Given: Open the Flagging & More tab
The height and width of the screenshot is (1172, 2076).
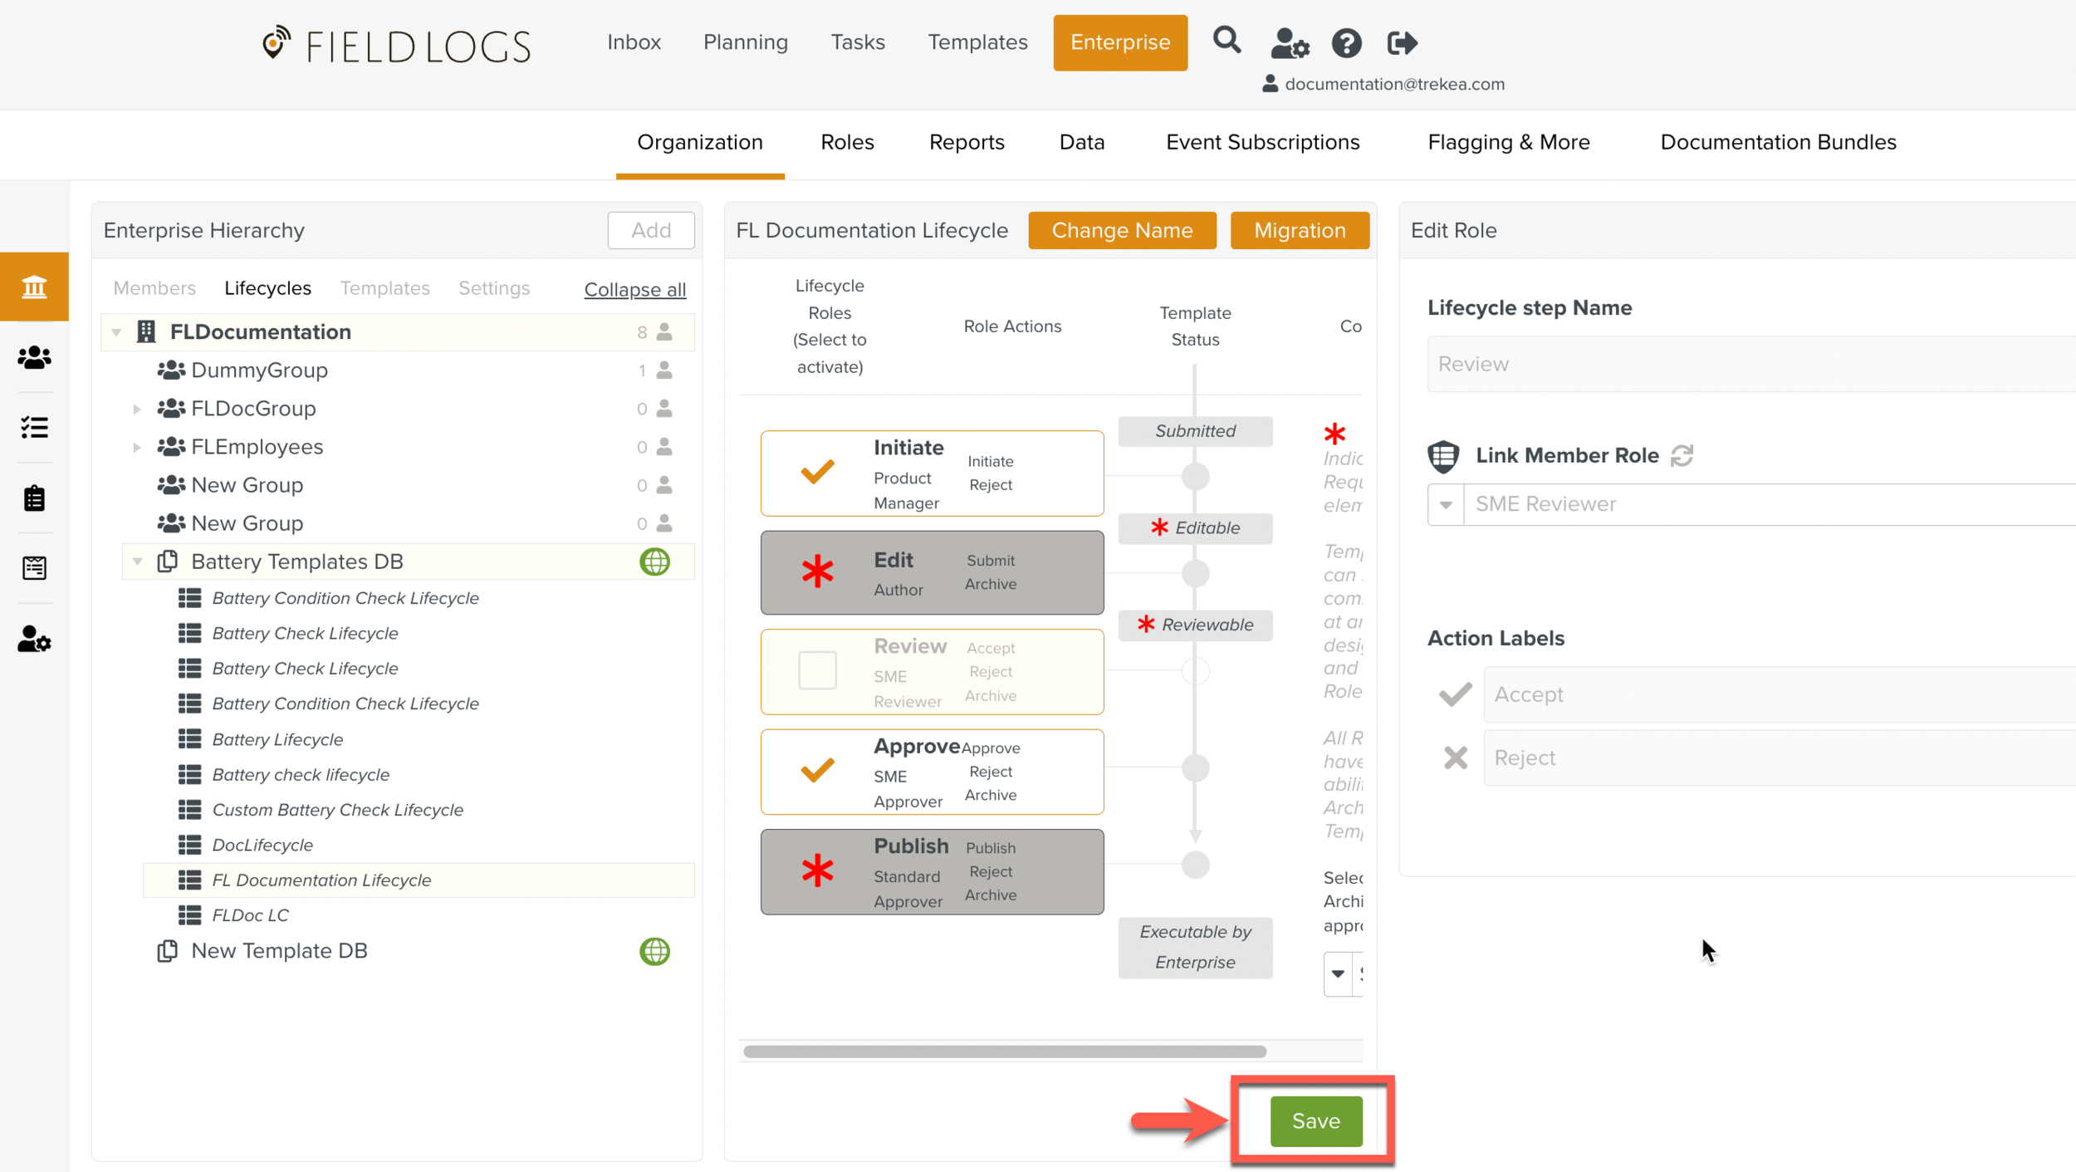Looking at the screenshot, I should click(1508, 142).
